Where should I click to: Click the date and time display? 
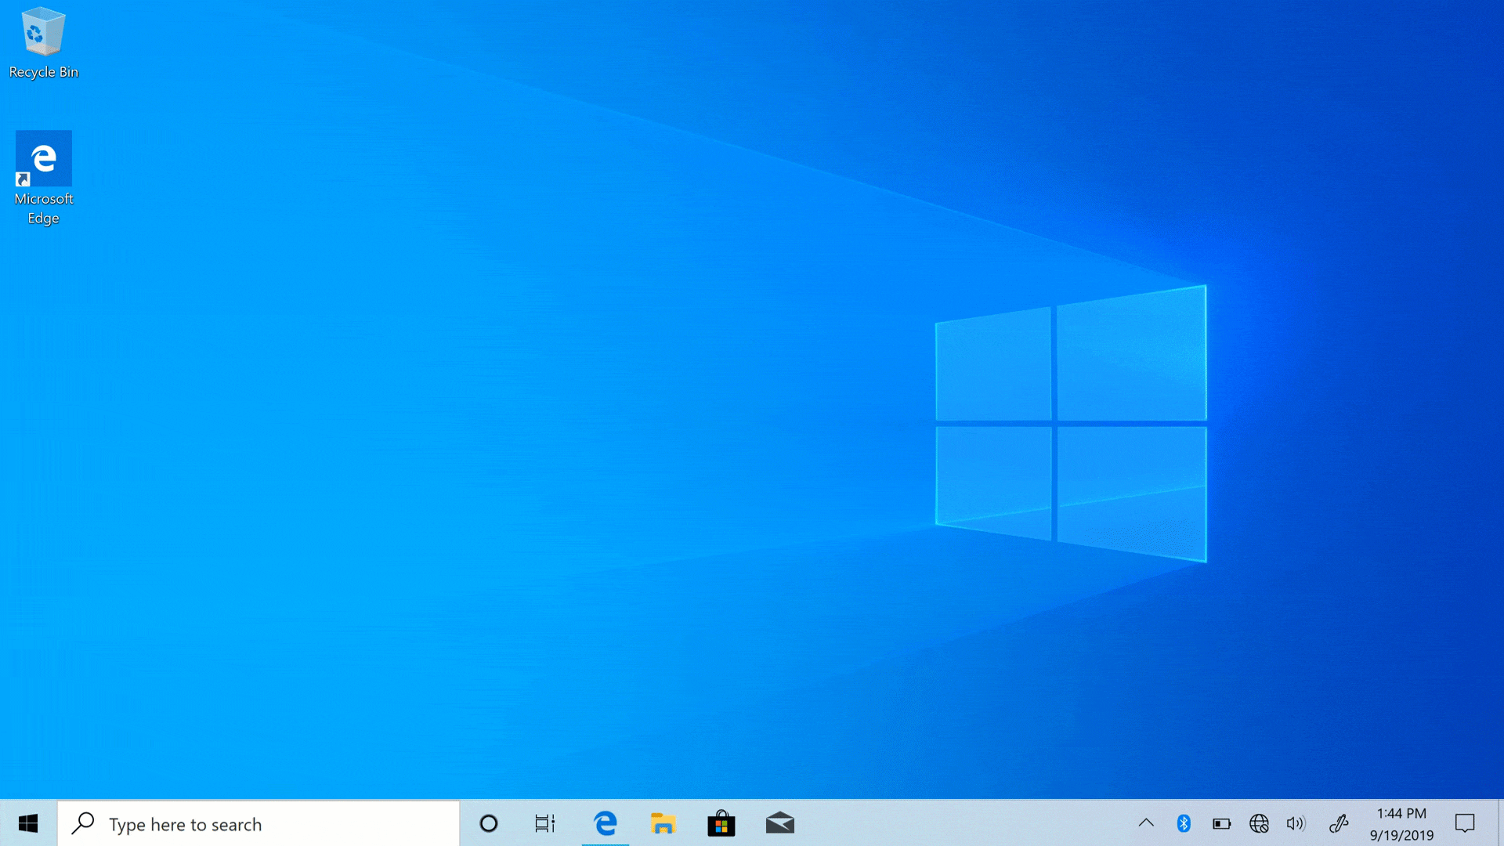pyautogui.click(x=1401, y=823)
